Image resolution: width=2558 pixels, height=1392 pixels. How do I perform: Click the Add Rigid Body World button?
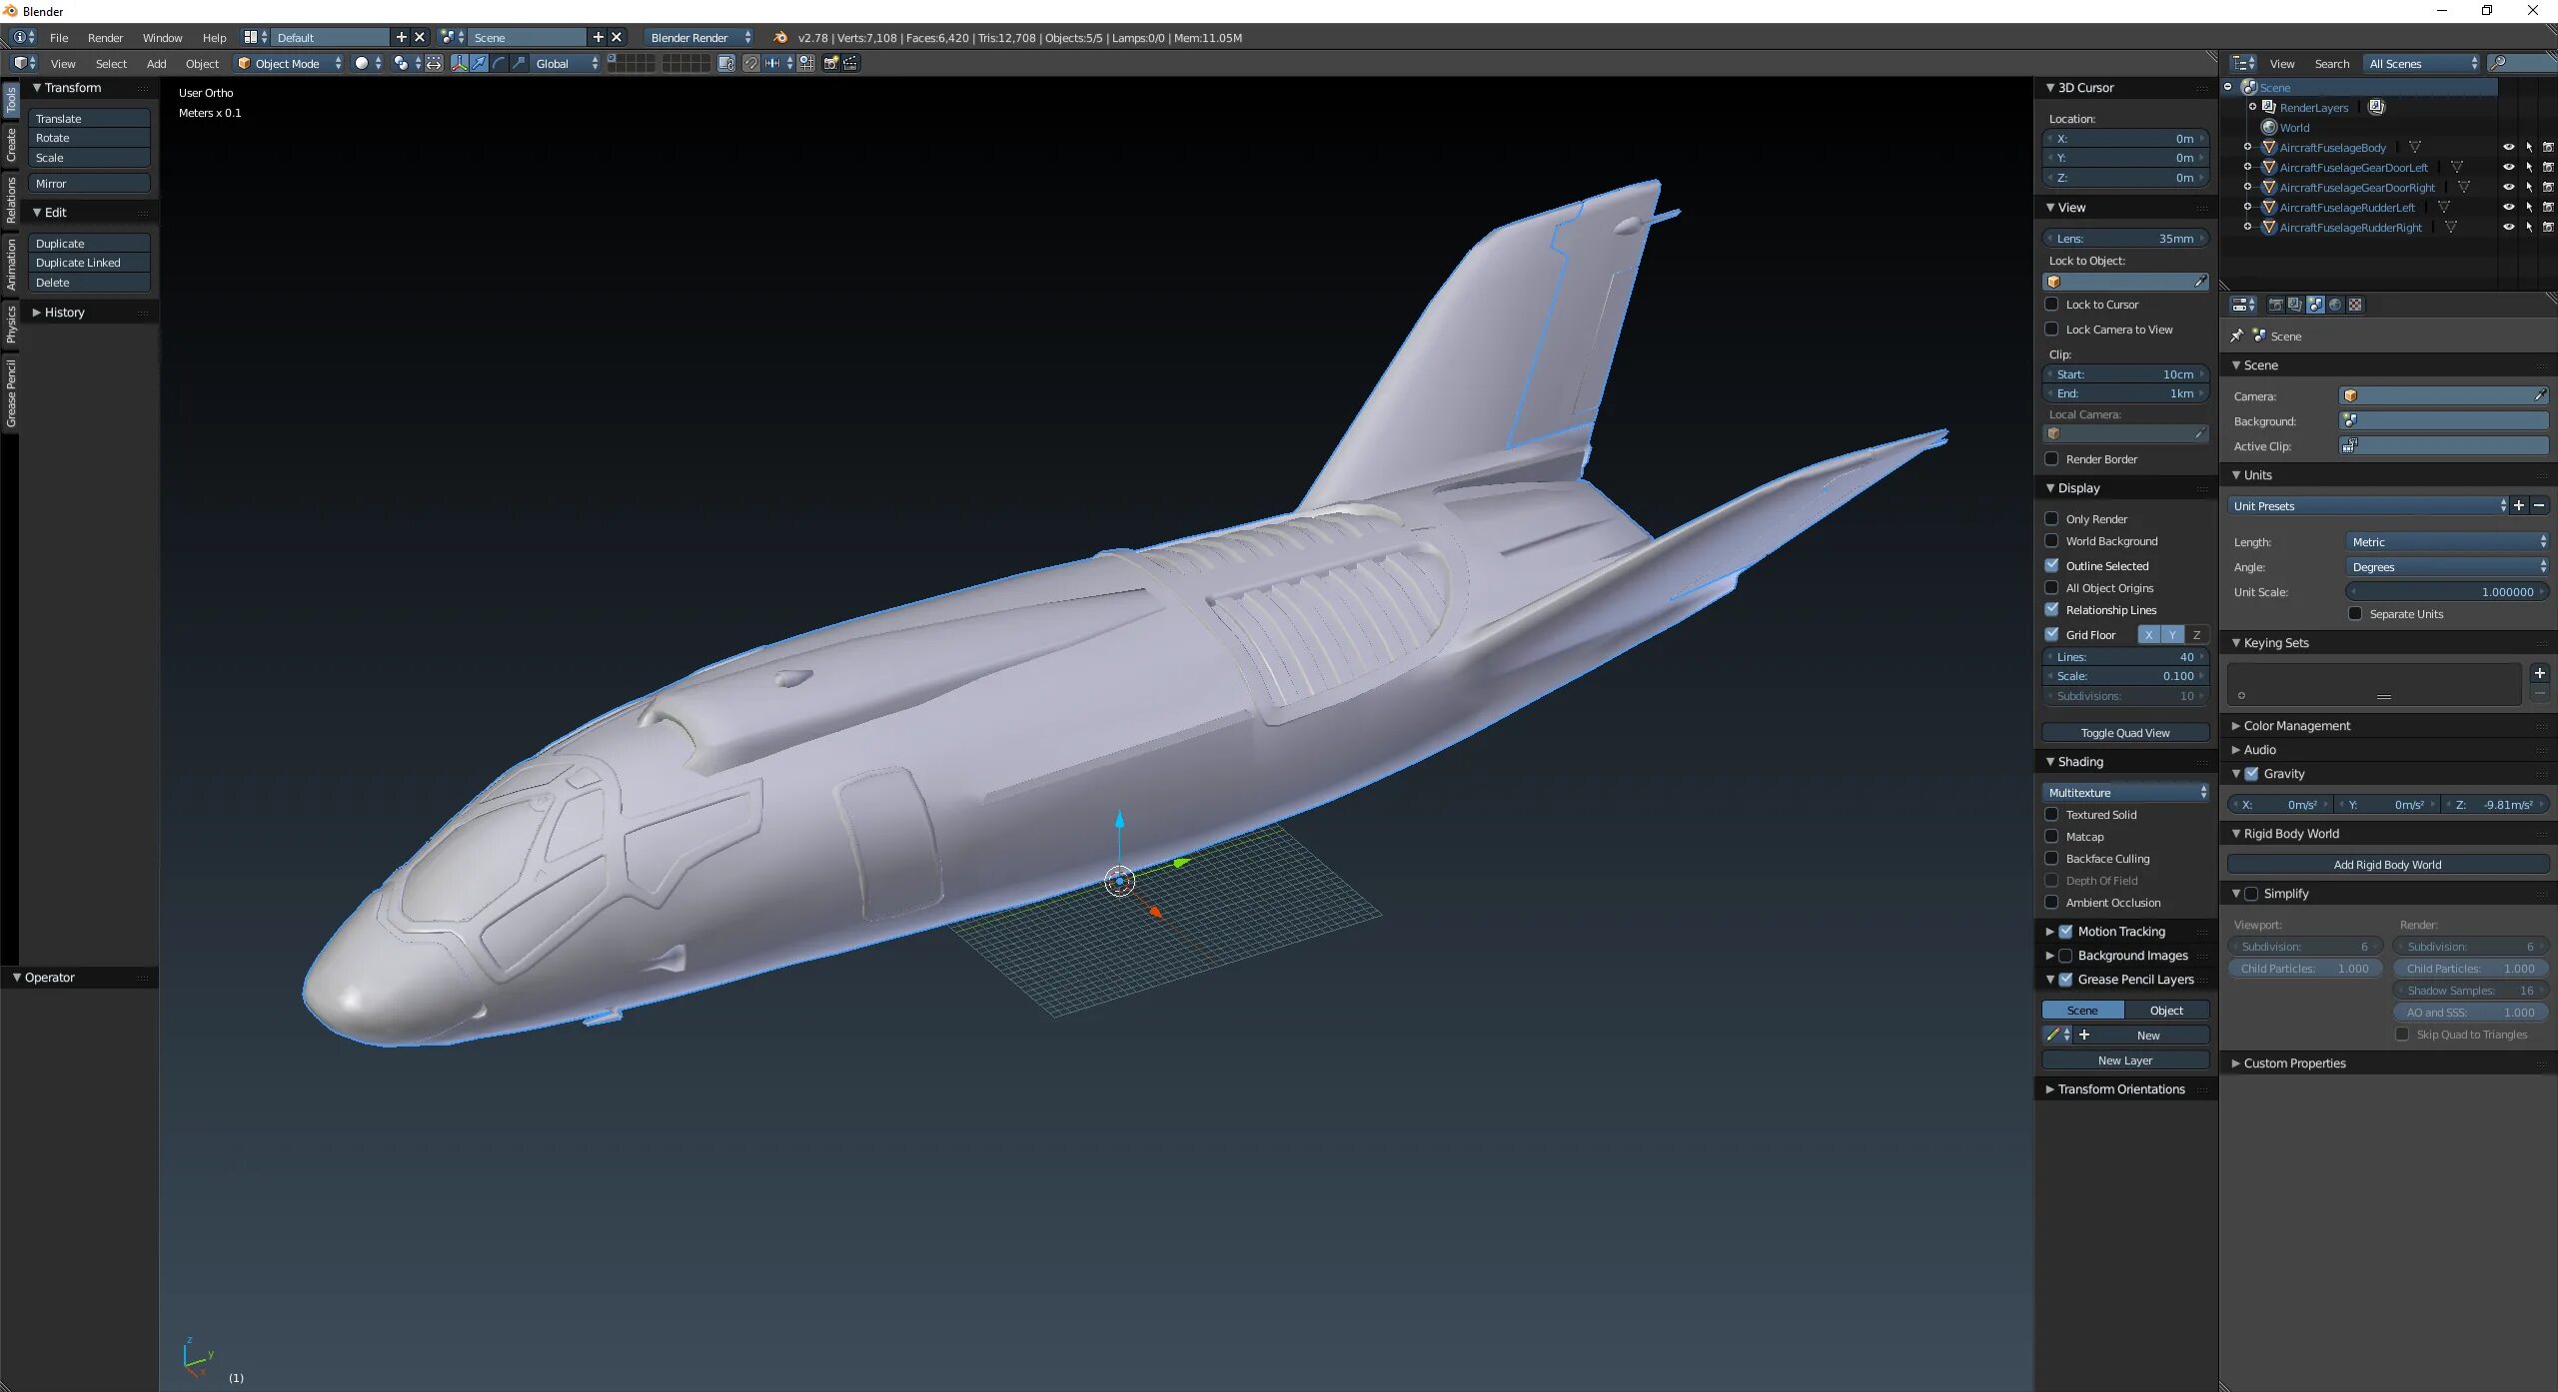[2386, 865]
